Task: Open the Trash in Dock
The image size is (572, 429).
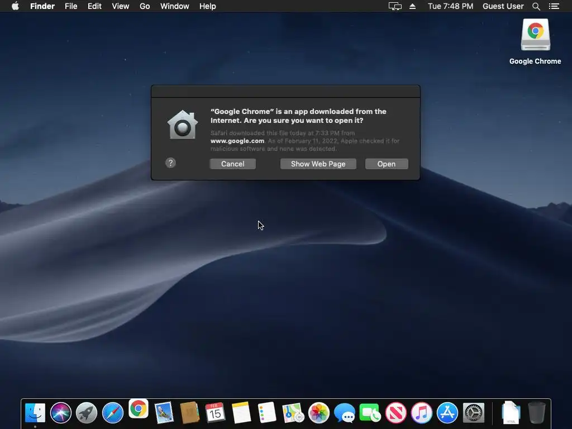Action: (537, 413)
